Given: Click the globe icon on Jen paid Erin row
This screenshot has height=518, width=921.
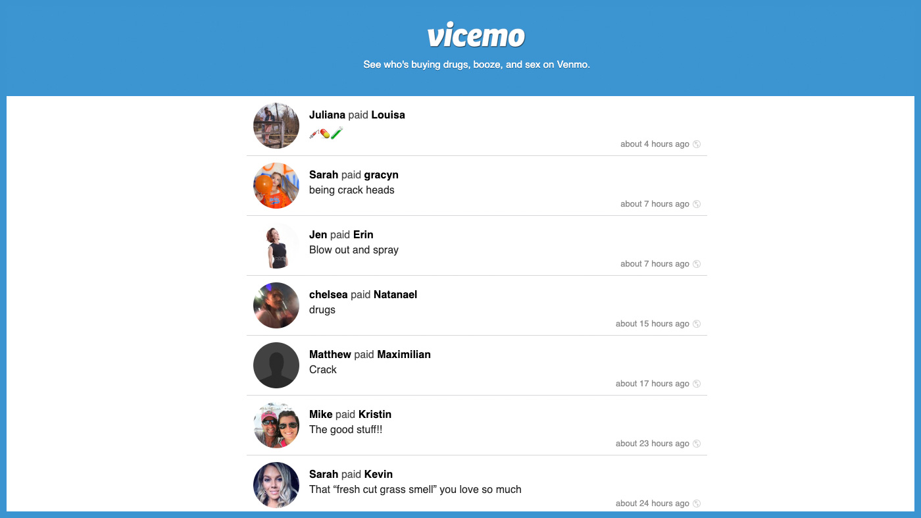Looking at the screenshot, I should point(697,264).
